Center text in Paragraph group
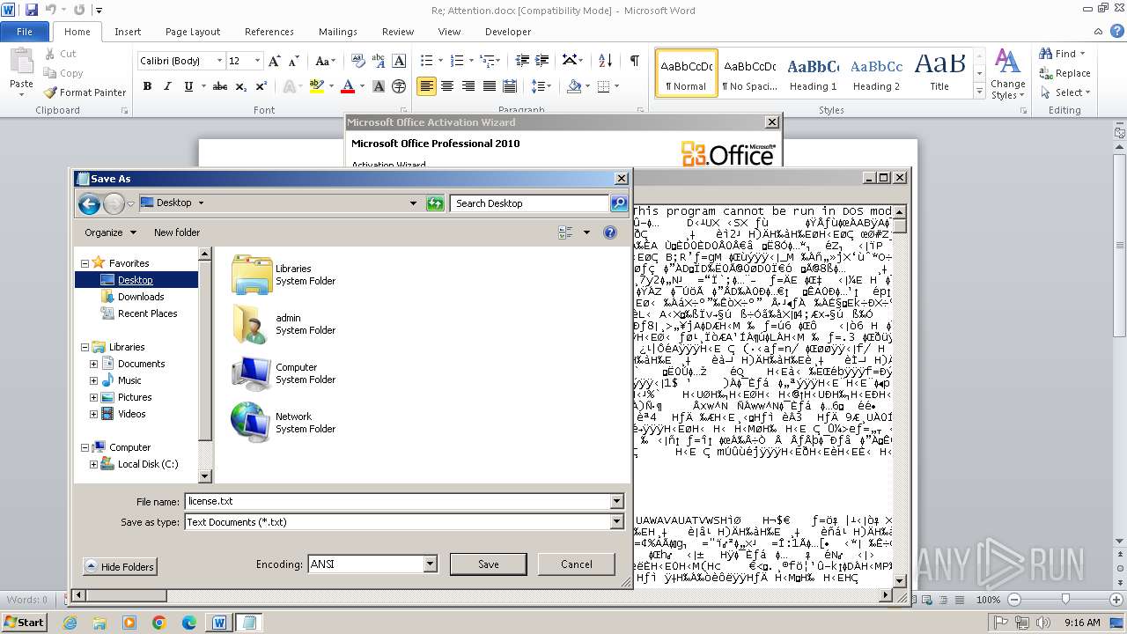This screenshot has height=634, width=1127. click(448, 86)
